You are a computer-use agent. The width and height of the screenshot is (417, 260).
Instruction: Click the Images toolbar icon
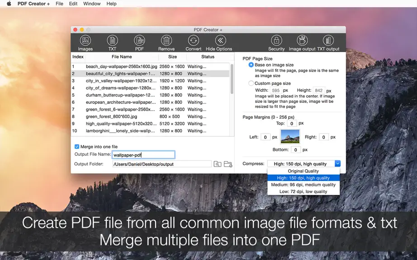click(85, 41)
